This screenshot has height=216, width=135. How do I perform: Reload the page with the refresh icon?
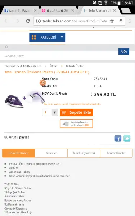pos(28,21)
